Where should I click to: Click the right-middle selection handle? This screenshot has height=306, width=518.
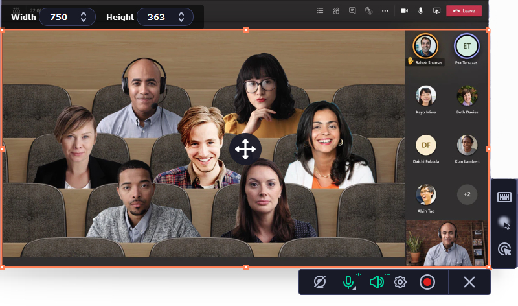[x=489, y=149]
